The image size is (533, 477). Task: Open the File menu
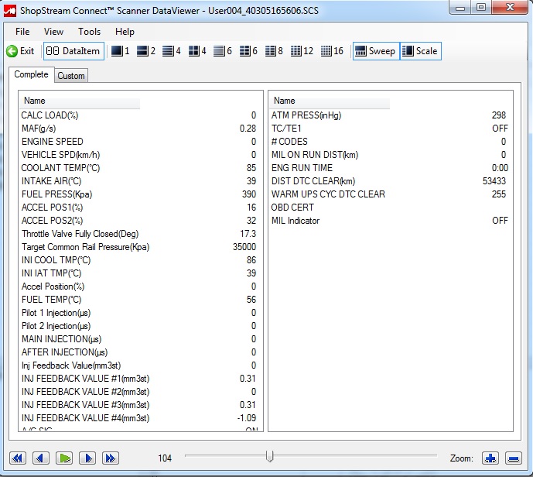pos(22,32)
